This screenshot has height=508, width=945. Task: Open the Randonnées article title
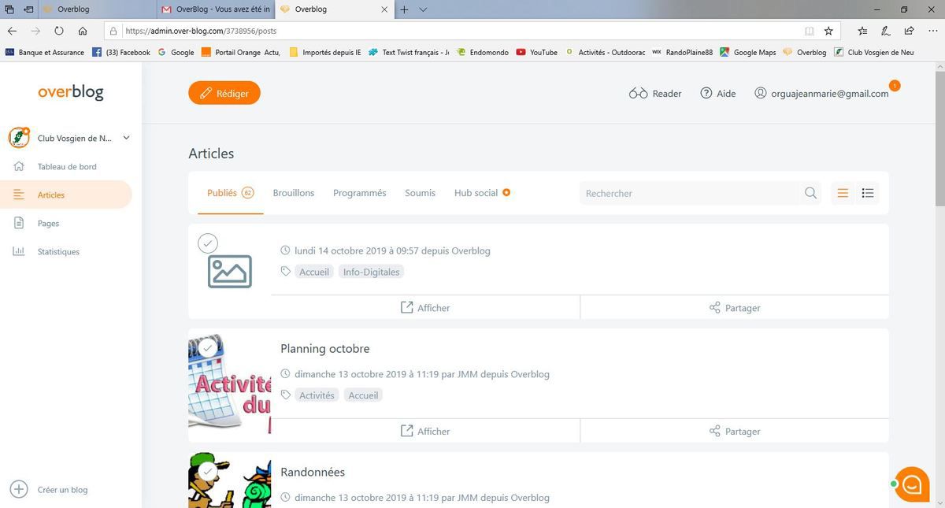point(313,473)
